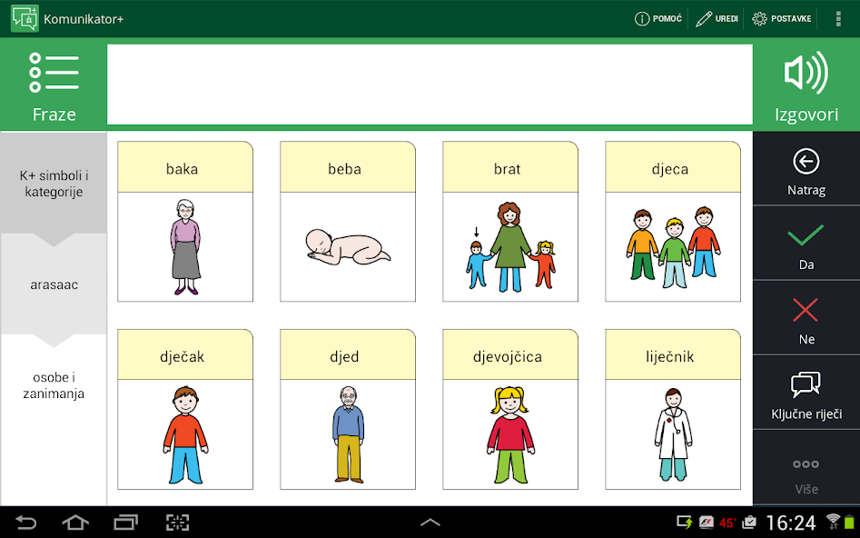This screenshot has height=538, width=860.
Task: Click the UREDI pencil edit button
Action: pyautogui.click(x=717, y=18)
